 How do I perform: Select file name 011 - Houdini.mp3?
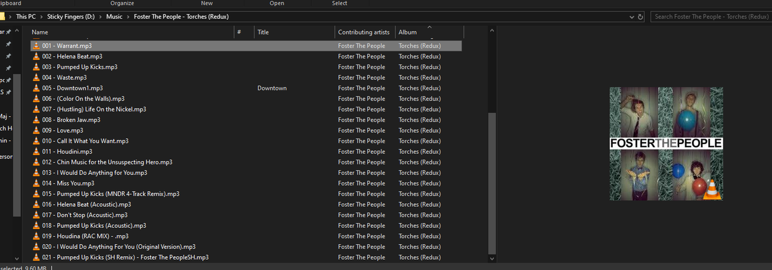pos(67,151)
